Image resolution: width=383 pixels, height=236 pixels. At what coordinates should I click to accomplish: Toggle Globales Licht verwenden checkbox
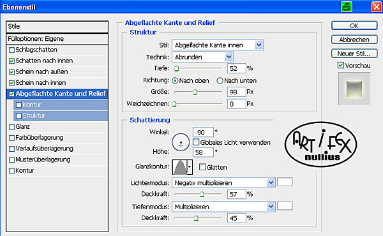point(196,142)
